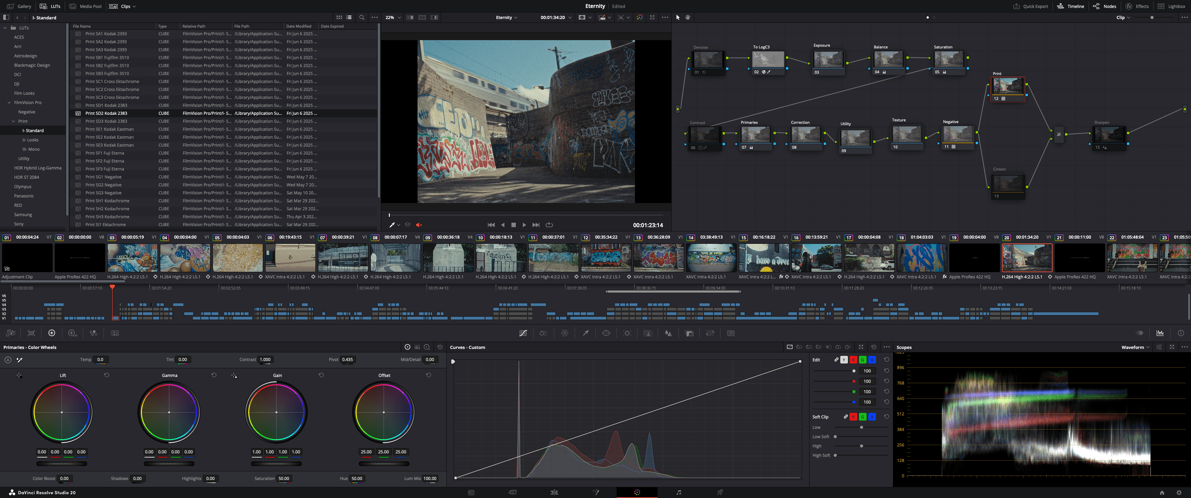This screenshot has width=1191, height=498.
Task: Select the Qualifier eyedropper palette
Action: pyautogui.click(x=585, y=333)
